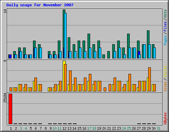The width and height of the screenshot is (169, 132).
Task: Click green day label '25' on the x-axis
Action: click(129, 128)
